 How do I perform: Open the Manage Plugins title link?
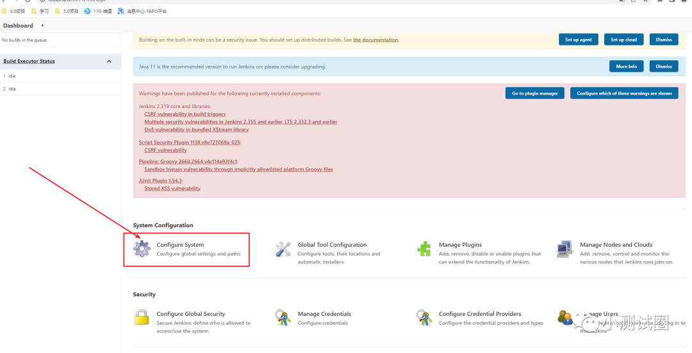(x=460, y=244)
